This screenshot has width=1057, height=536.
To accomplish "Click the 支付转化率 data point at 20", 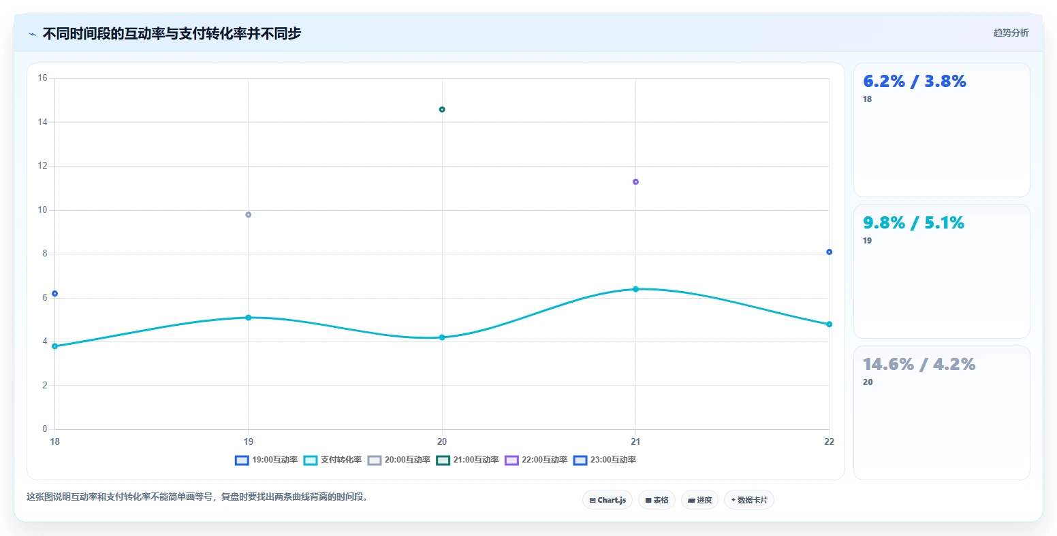I will 442,337.
